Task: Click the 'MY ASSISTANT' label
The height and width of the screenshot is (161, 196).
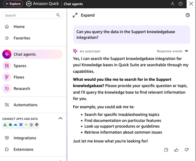Action: [x=90, y=51]
